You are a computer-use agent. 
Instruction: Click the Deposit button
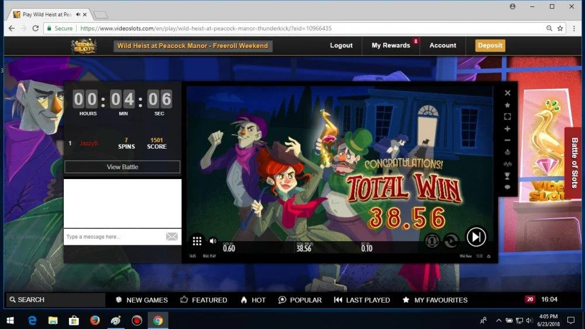pos(490,46)
